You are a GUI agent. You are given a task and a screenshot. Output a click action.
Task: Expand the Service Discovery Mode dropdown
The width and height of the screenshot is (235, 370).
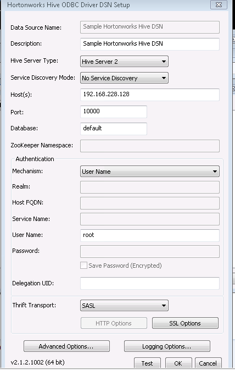[124, 78]
